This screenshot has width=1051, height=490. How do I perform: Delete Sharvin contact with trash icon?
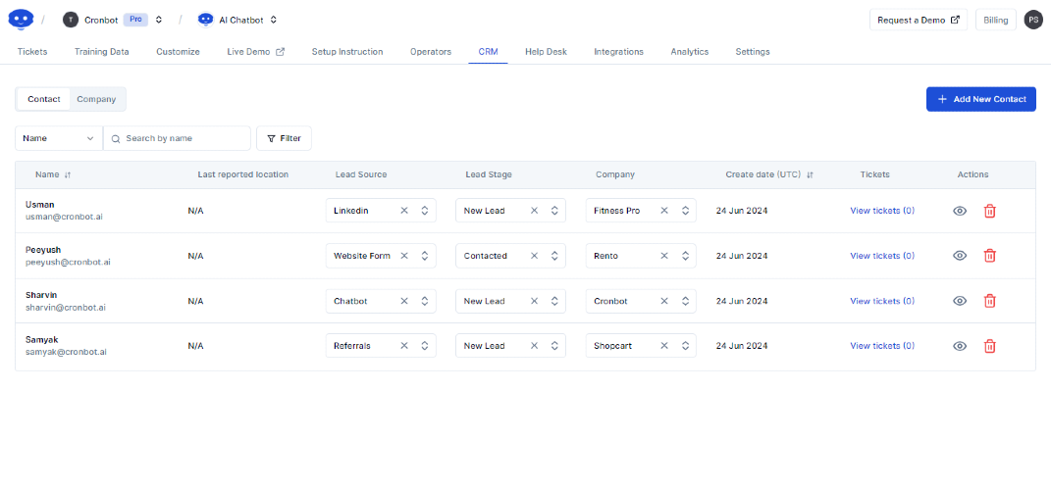(x=989, y=301)
